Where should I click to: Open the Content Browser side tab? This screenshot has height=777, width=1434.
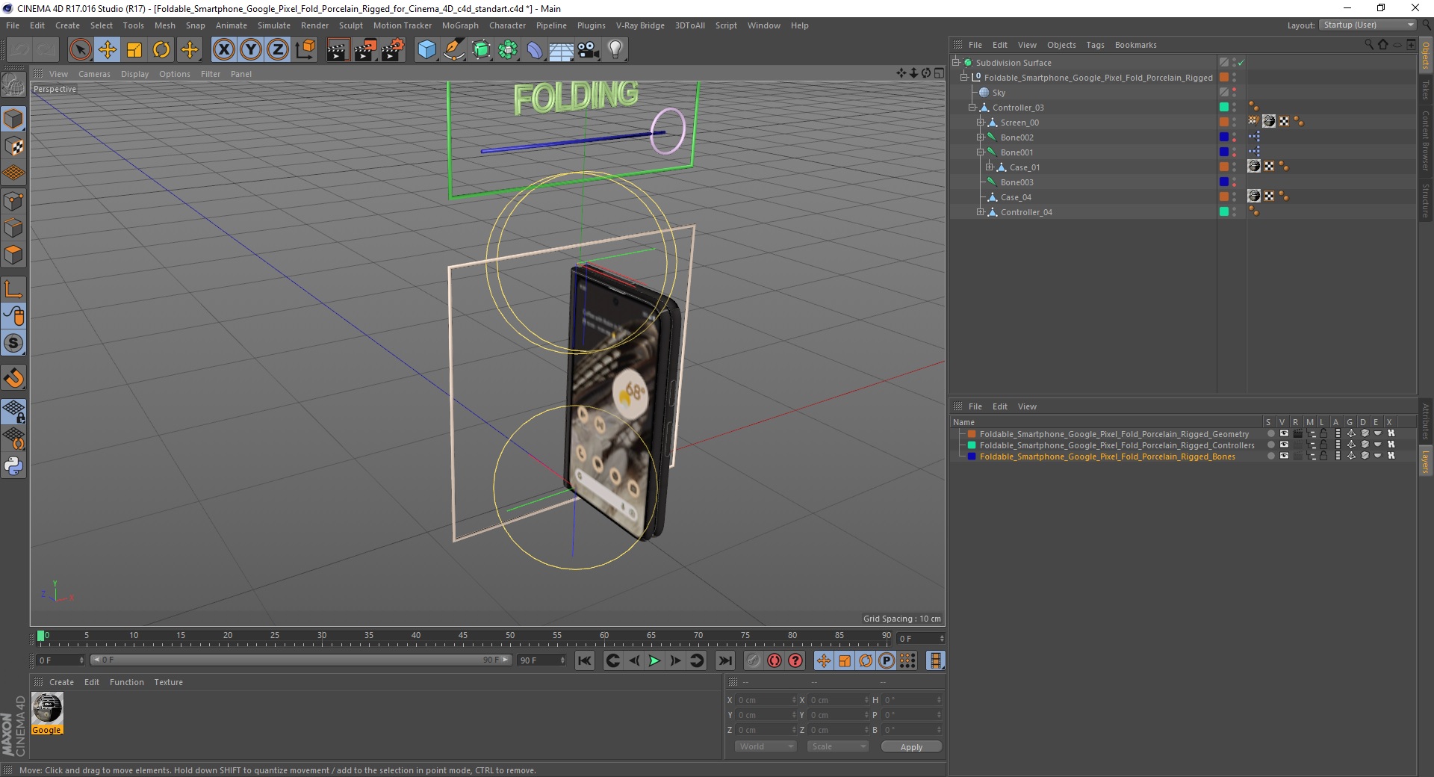[x=1426, y=140]
